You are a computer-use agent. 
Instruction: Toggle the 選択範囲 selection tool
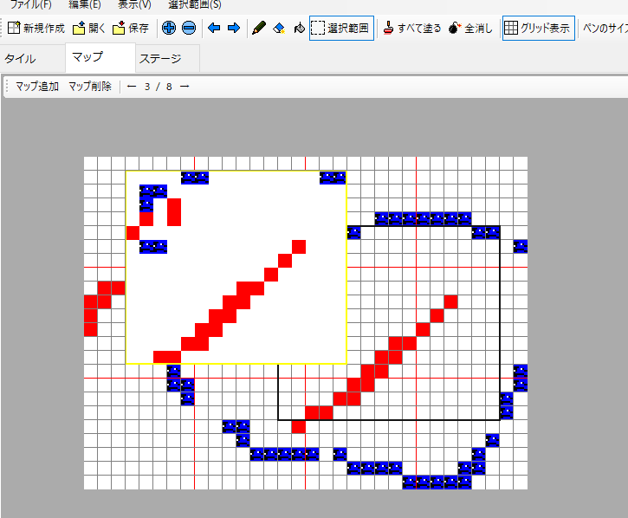341,28
